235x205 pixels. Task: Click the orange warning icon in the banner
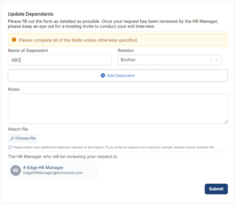(x=14, y=40)
